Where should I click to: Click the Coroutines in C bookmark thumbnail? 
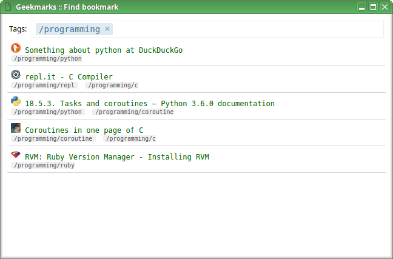(x=16, y=128)
